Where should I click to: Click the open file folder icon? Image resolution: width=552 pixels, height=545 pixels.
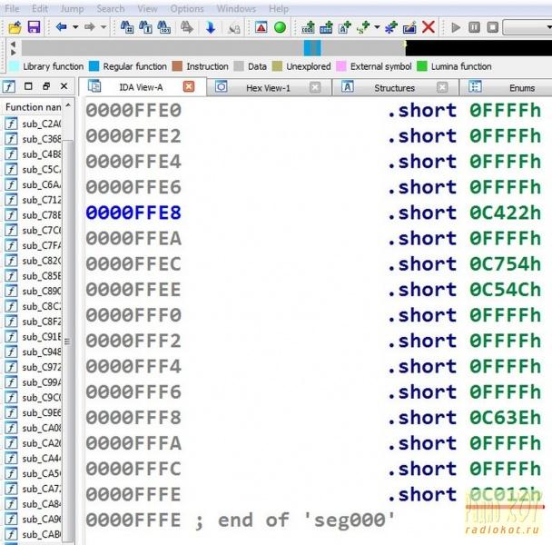pyautogui.click(x=15, y=27)
